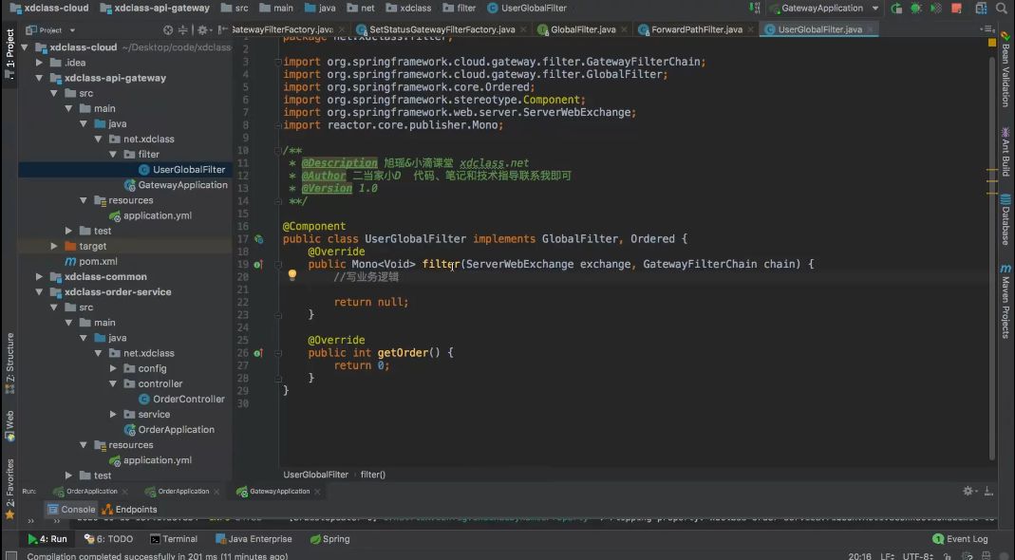1015x560 pixels.
Task: Expand the target folder in project tree
Action: pos(54,246)
